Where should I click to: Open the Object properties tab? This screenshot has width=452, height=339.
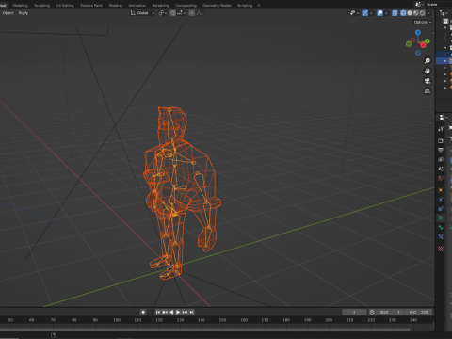pos(441,190)
